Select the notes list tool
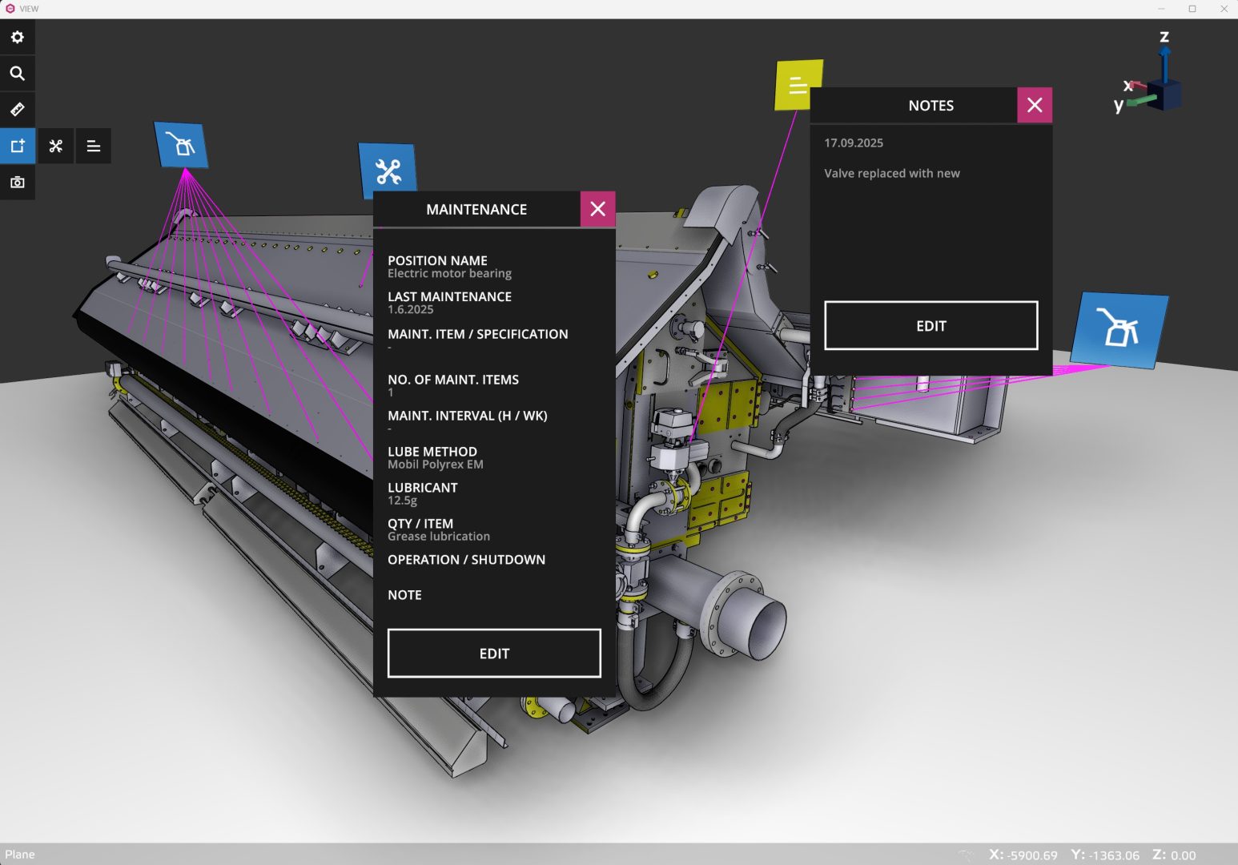This screenshot has width=1238, height=865. [93, 146]
